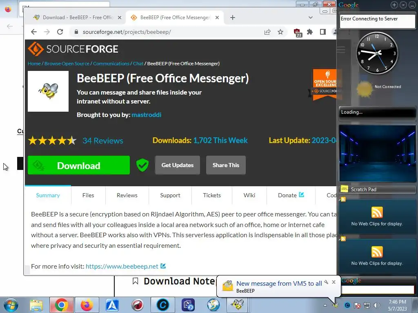Open the 1,702 This Week downloads link
The width and height of the screenshot is (418, 313).
[x=220, y=141]
